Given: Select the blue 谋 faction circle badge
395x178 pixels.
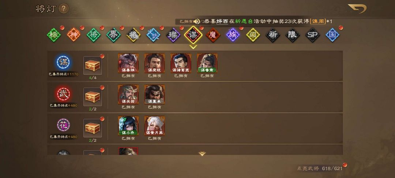Looking at the screenshot, I should pos(63,62).
